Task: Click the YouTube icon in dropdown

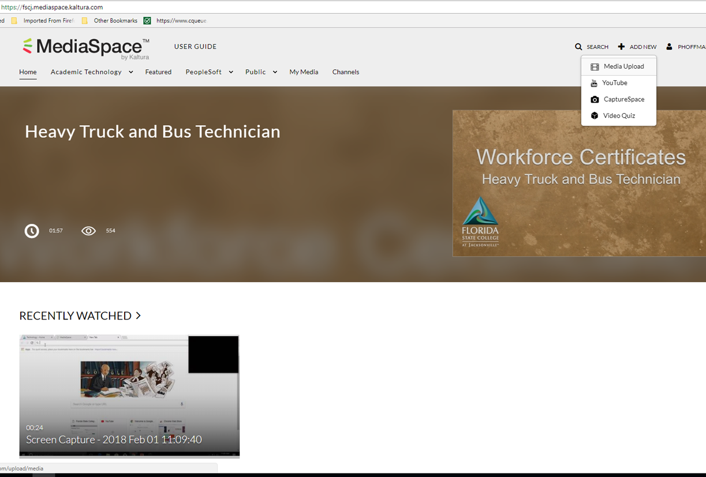Action: (594, 83)
